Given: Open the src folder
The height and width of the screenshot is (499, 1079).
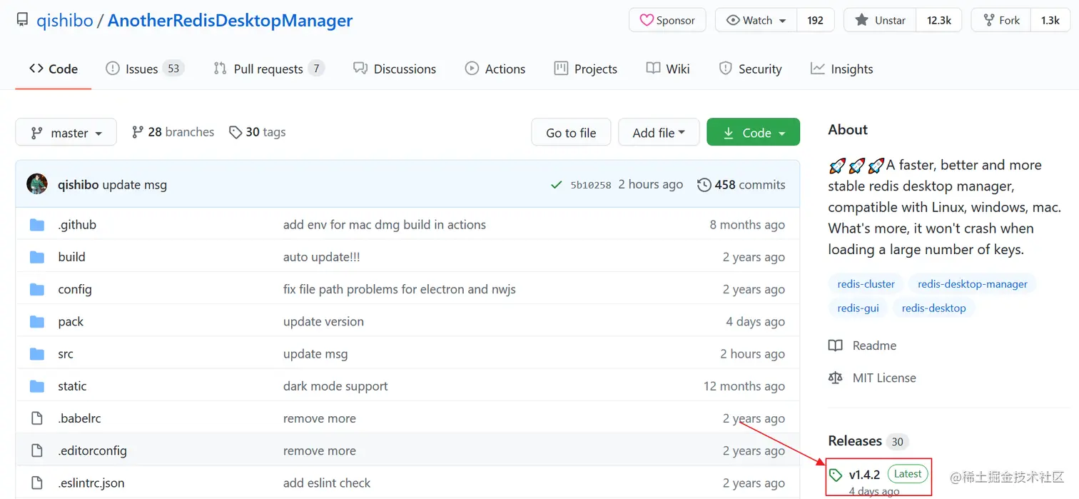Looking at the screenshot, I should point(66,354).
